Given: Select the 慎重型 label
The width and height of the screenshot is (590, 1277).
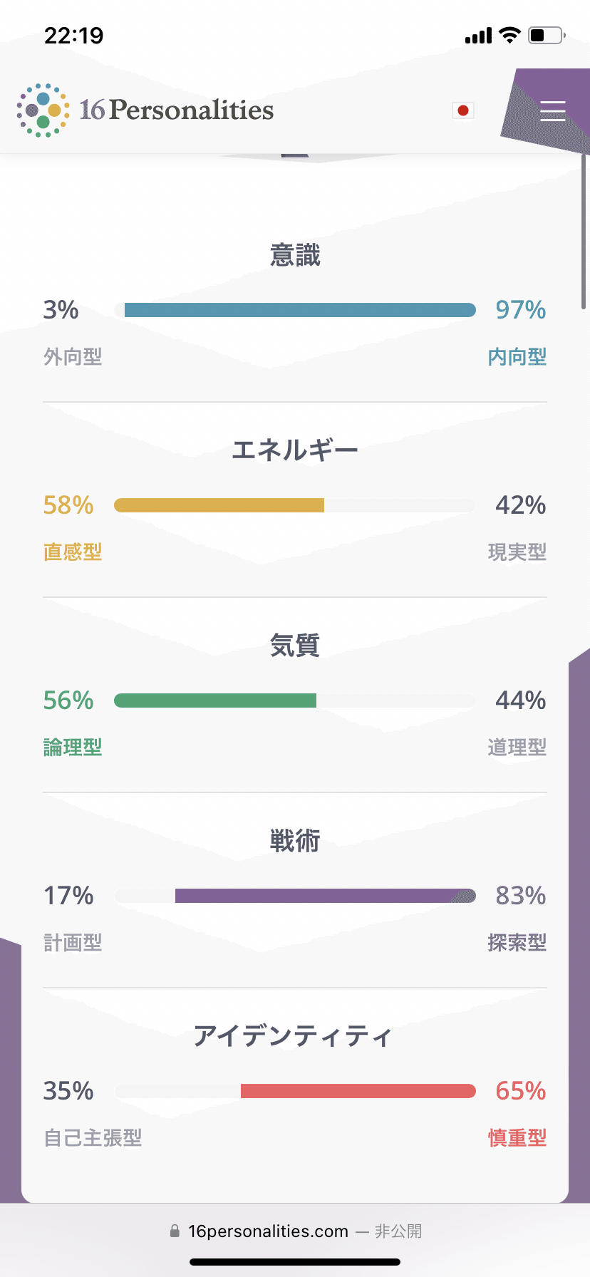Looking at the screenshot, I should click(517, 1138).
